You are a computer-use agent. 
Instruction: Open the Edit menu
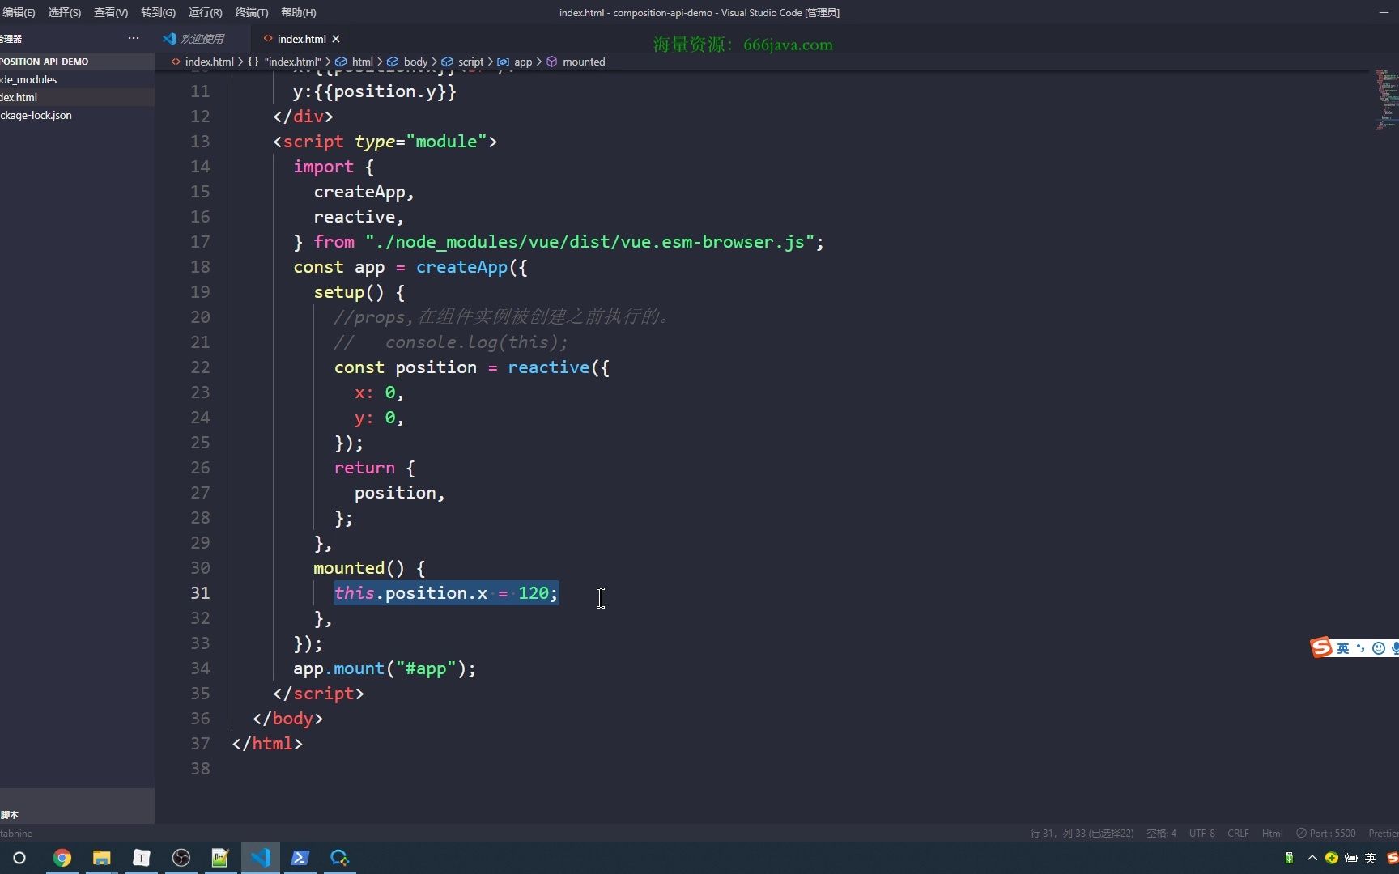[19, 12]
